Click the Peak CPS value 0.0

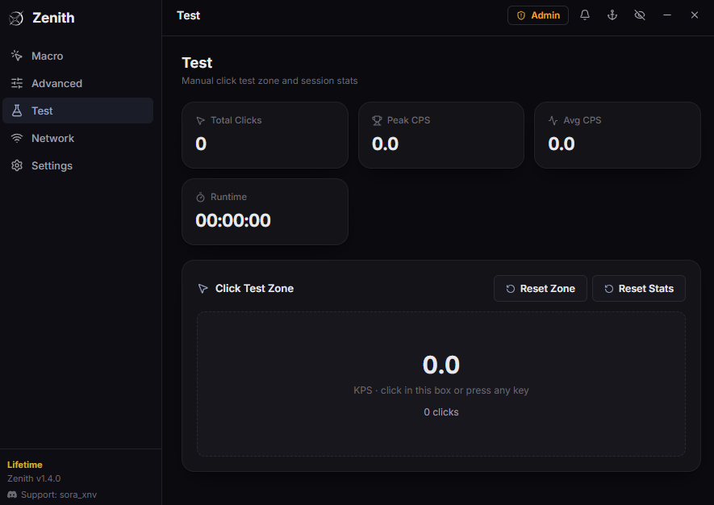click(385, 144)
